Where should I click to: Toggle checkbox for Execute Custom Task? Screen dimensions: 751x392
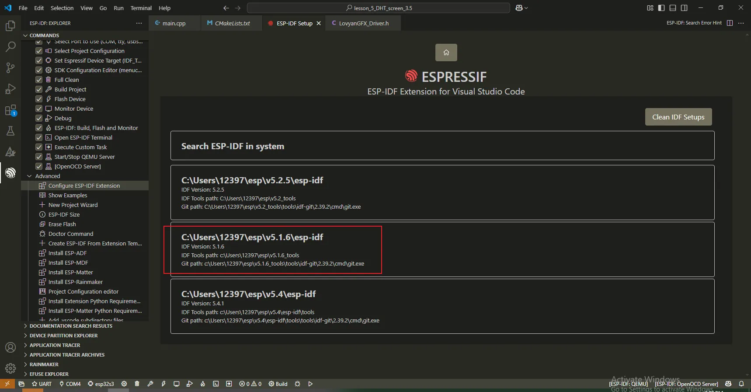39,147
